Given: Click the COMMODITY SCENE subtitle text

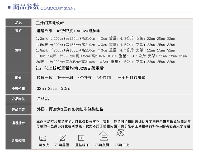Looking at the screenshot, I should coord(58,8).
